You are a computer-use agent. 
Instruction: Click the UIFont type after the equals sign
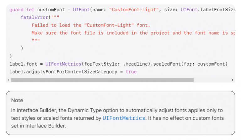[80, 10]
